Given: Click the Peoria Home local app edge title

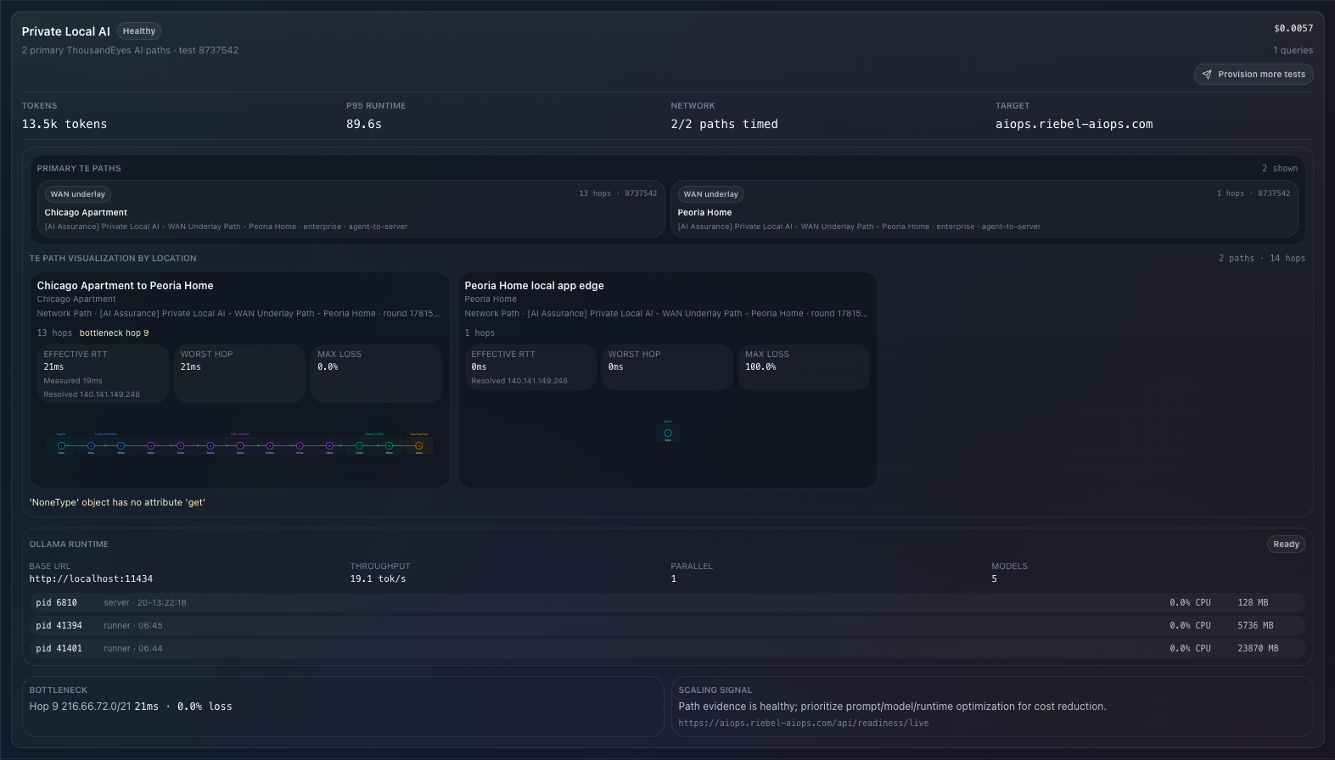Looking at the screenshot, I should 534,286.
